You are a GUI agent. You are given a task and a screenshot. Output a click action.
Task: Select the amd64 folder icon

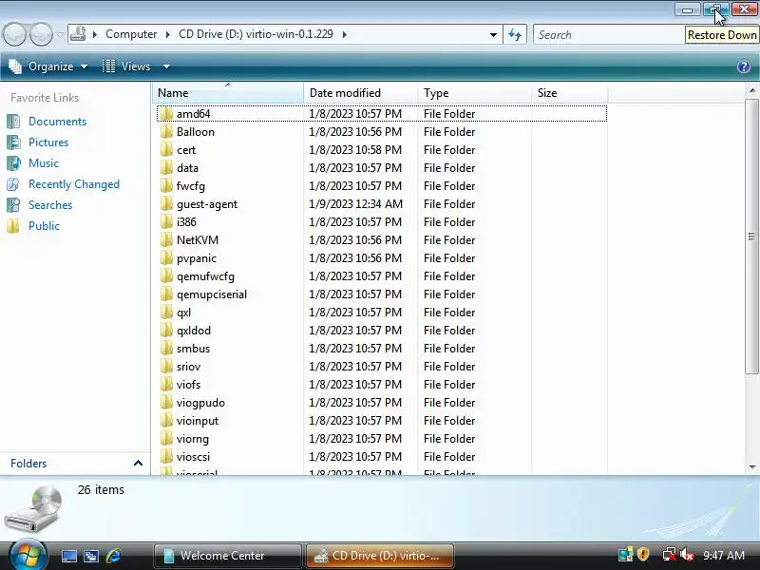click(x=165, y=113)
